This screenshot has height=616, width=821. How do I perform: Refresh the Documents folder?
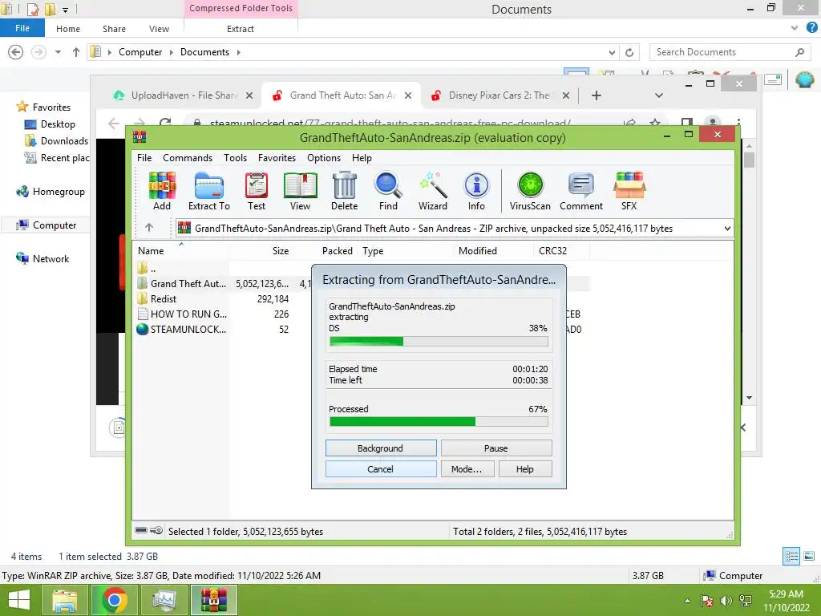(629, 52)
